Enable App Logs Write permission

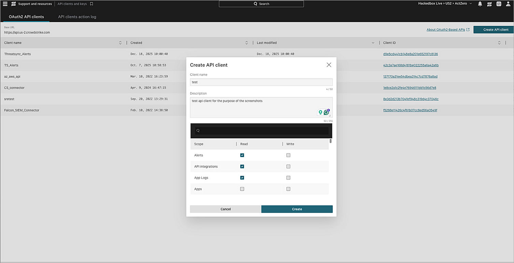288,178
